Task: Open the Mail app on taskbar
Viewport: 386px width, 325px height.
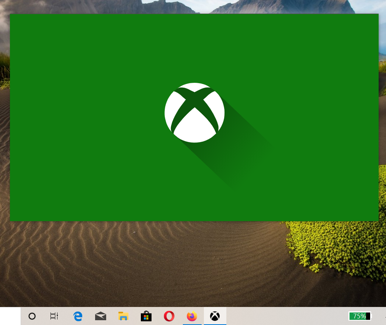Action: 100,316
